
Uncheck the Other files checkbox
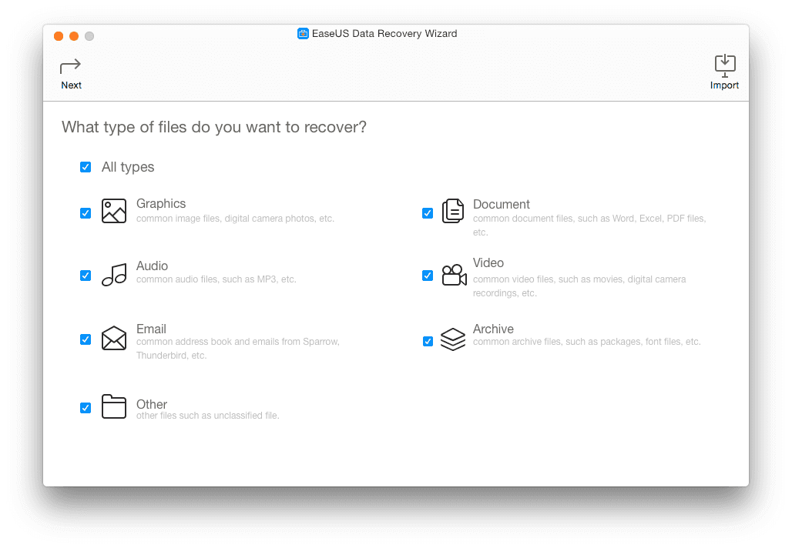86,408
